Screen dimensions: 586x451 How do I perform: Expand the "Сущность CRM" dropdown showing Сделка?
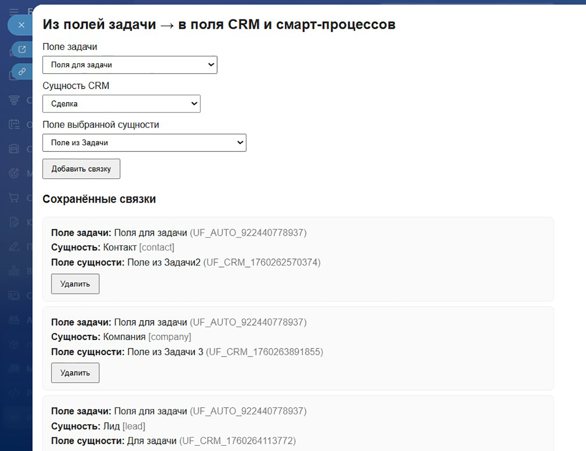coord(121,104)
